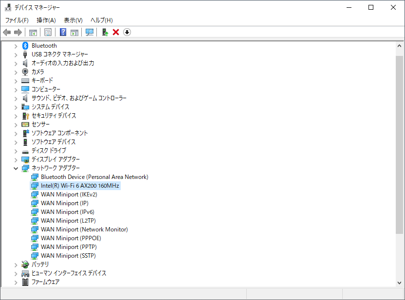Select WAN Miniport (IPv6)
Screen dimensions: 405x300
tap(67, 212)
